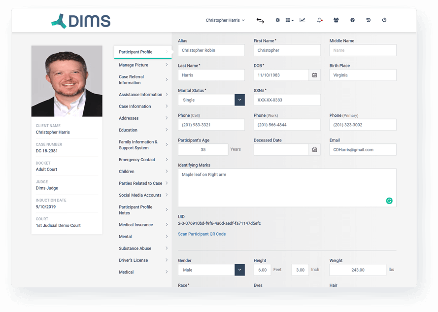Open the Medical Insurance section
The width and height of the screenshot is (438, 312).
pos(143,225)
